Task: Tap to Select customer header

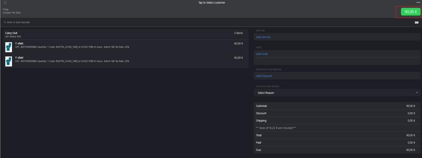Action: tap(211, 2)
